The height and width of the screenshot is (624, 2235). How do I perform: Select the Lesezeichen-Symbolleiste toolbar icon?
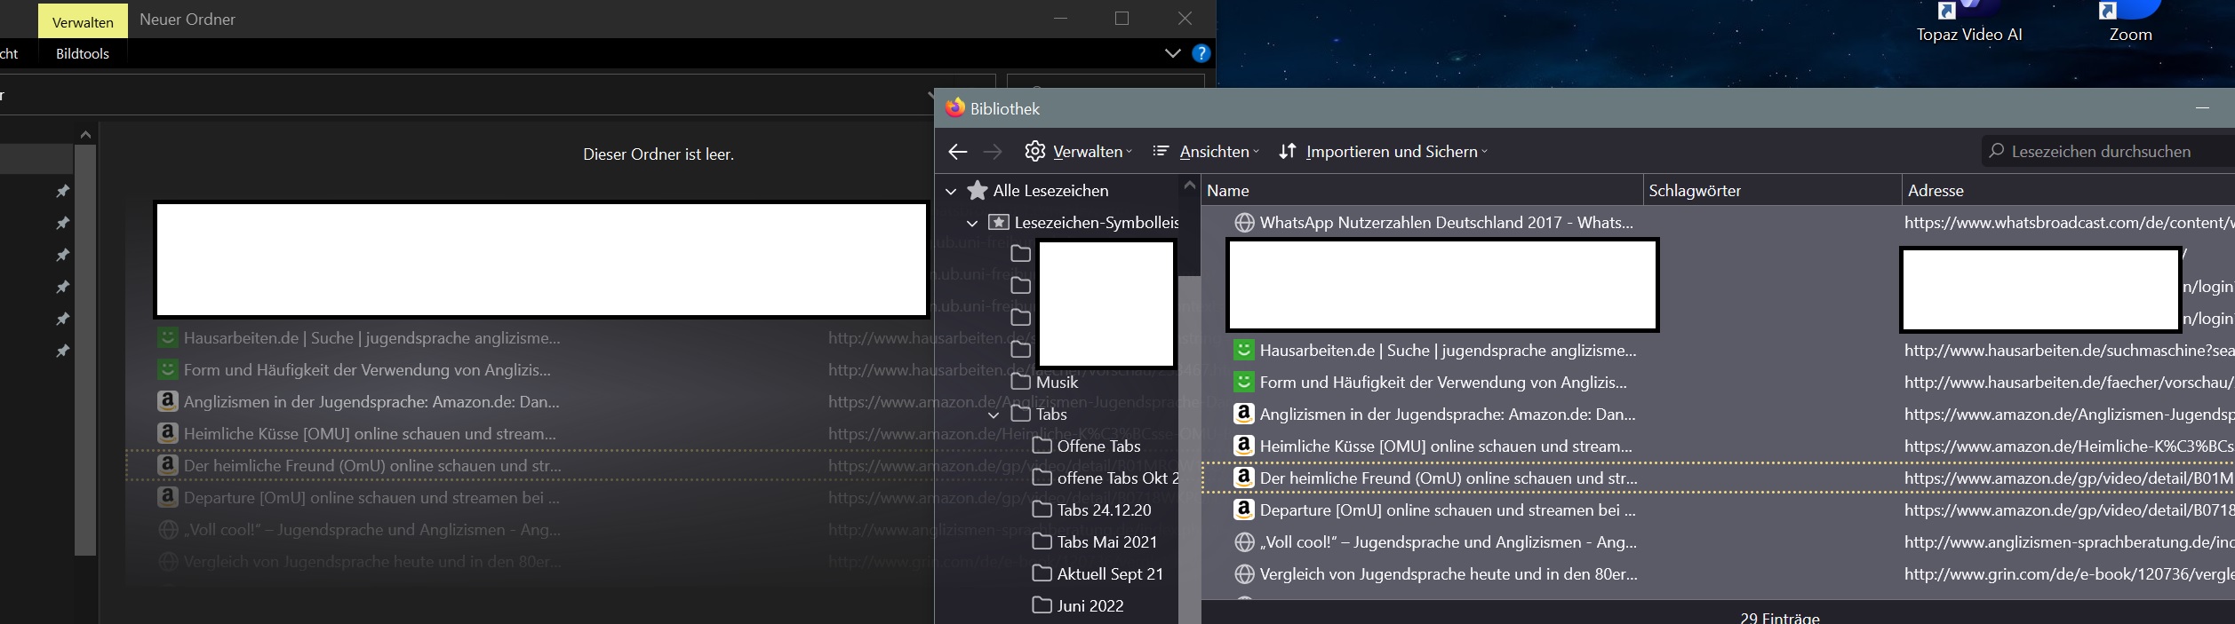pos(999,223)
